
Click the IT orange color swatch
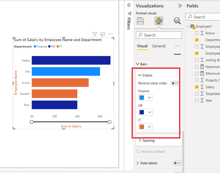(142, 127)
